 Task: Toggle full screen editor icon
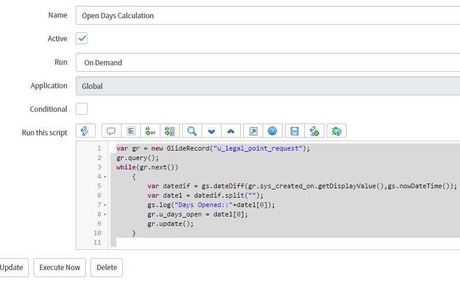pyautogui.click(x=253, y=131)
